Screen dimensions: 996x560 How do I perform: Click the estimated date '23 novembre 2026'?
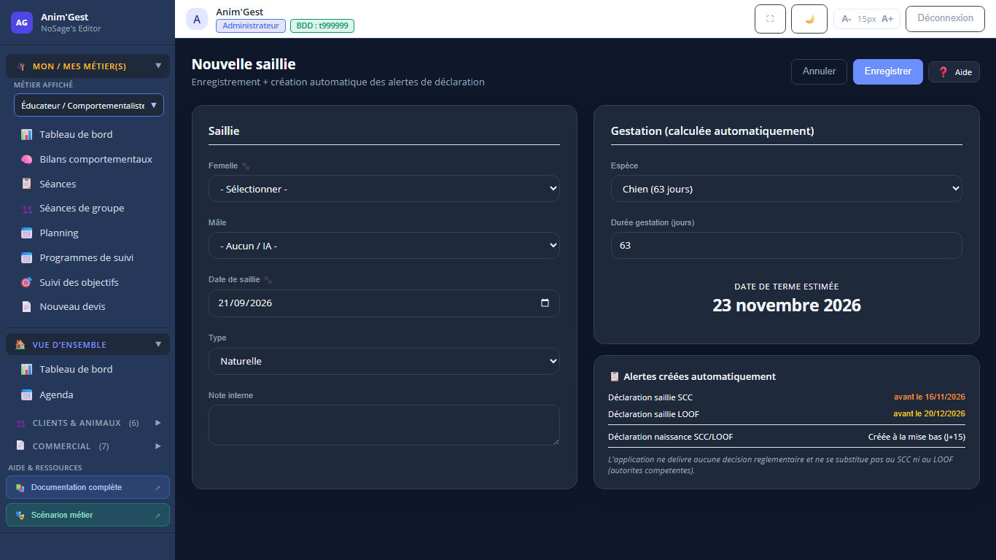tap(787, 306)
